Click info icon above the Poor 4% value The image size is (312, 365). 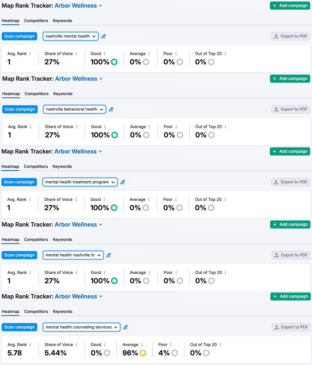pyautogui.click(x=171, y=344)
